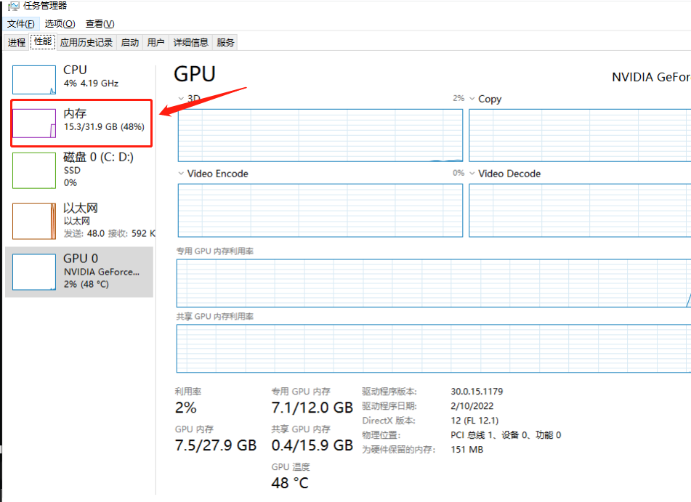691x502 pixels.
Task: Open the 3D graph dropdown arrow
Action: (182, 98)
